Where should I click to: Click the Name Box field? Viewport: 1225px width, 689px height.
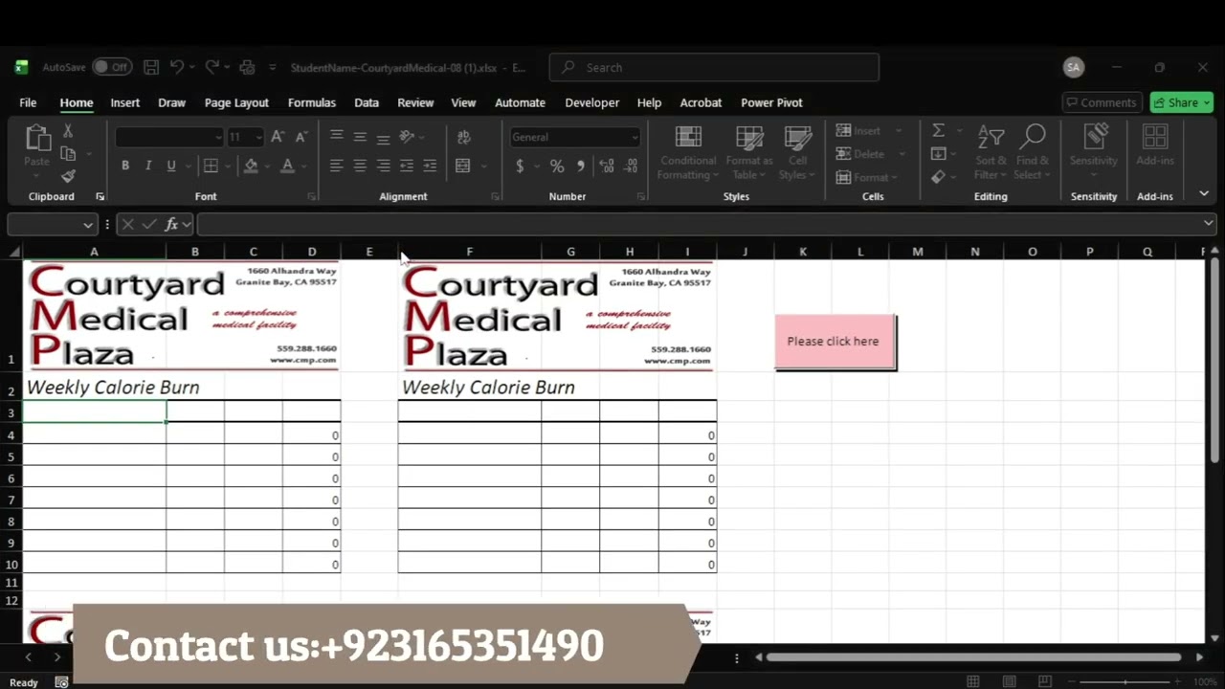tap(52, 224)
